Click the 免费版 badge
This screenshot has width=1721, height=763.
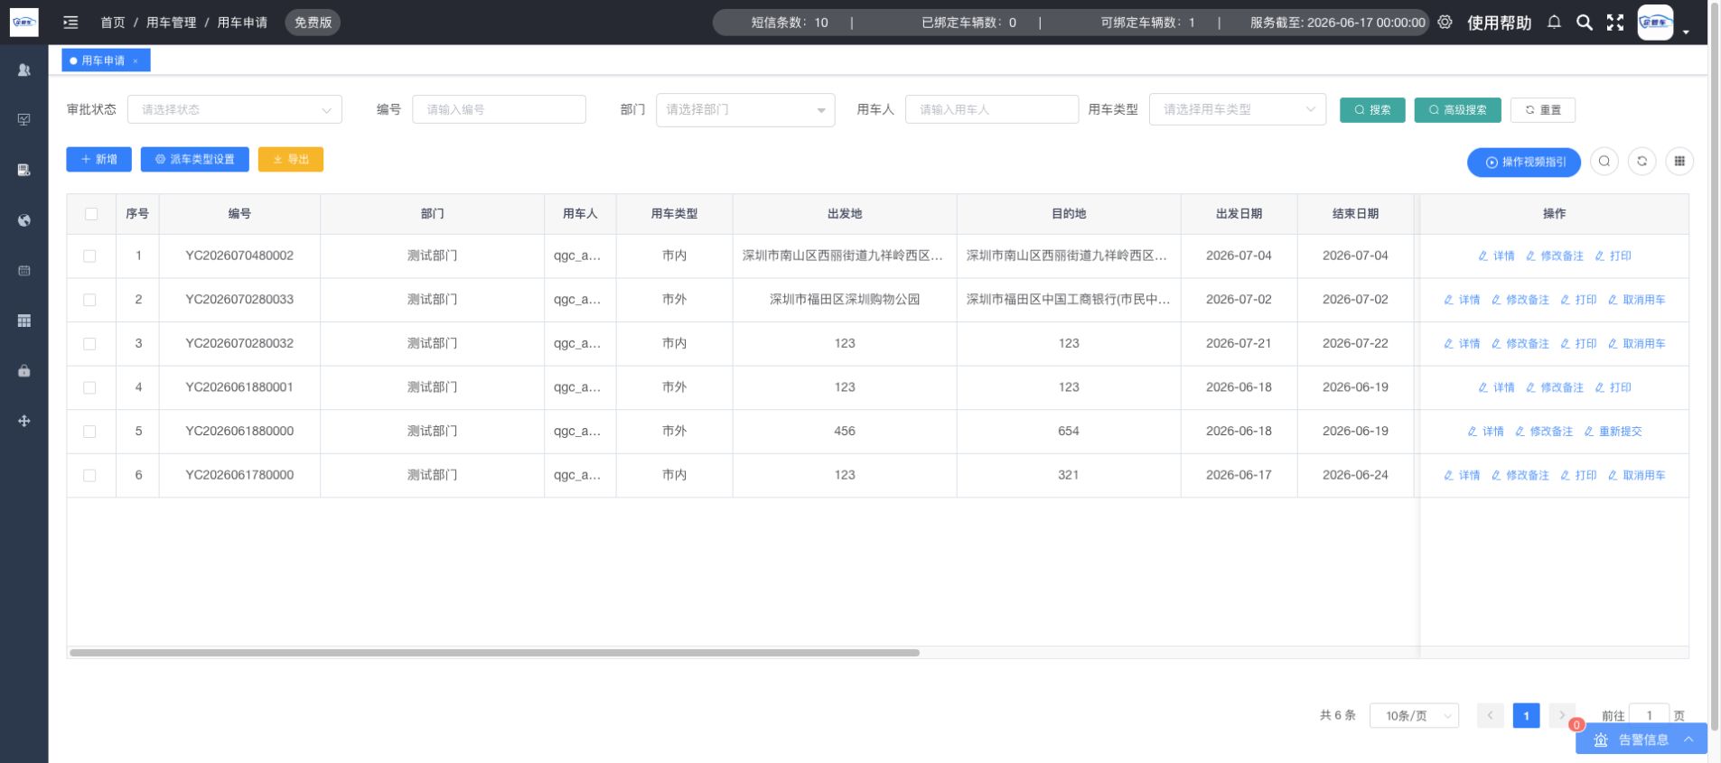(x=313, y=23)
